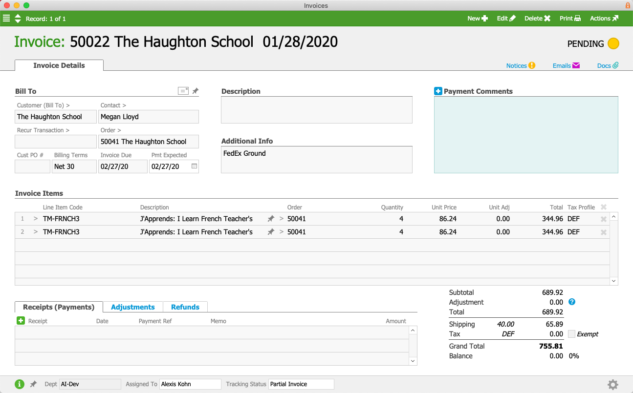Click the Invoice Items scroll down arrow
The image size is (633, 393).
tap(614, 281)
